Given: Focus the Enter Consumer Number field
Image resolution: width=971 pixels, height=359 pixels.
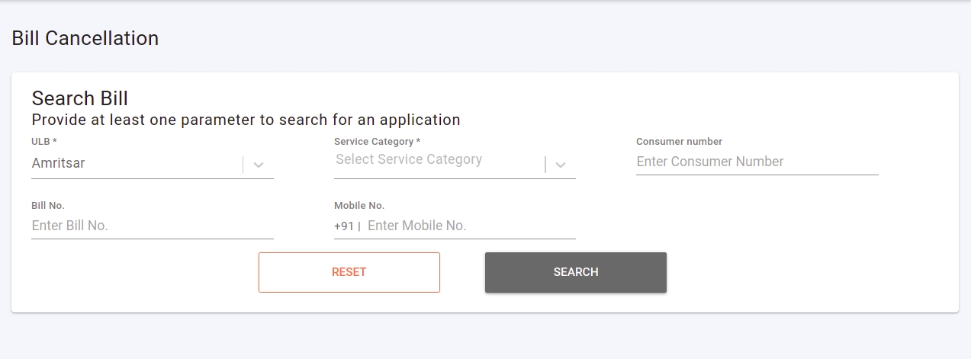Looking at the screenshot, I should [756, 162].
